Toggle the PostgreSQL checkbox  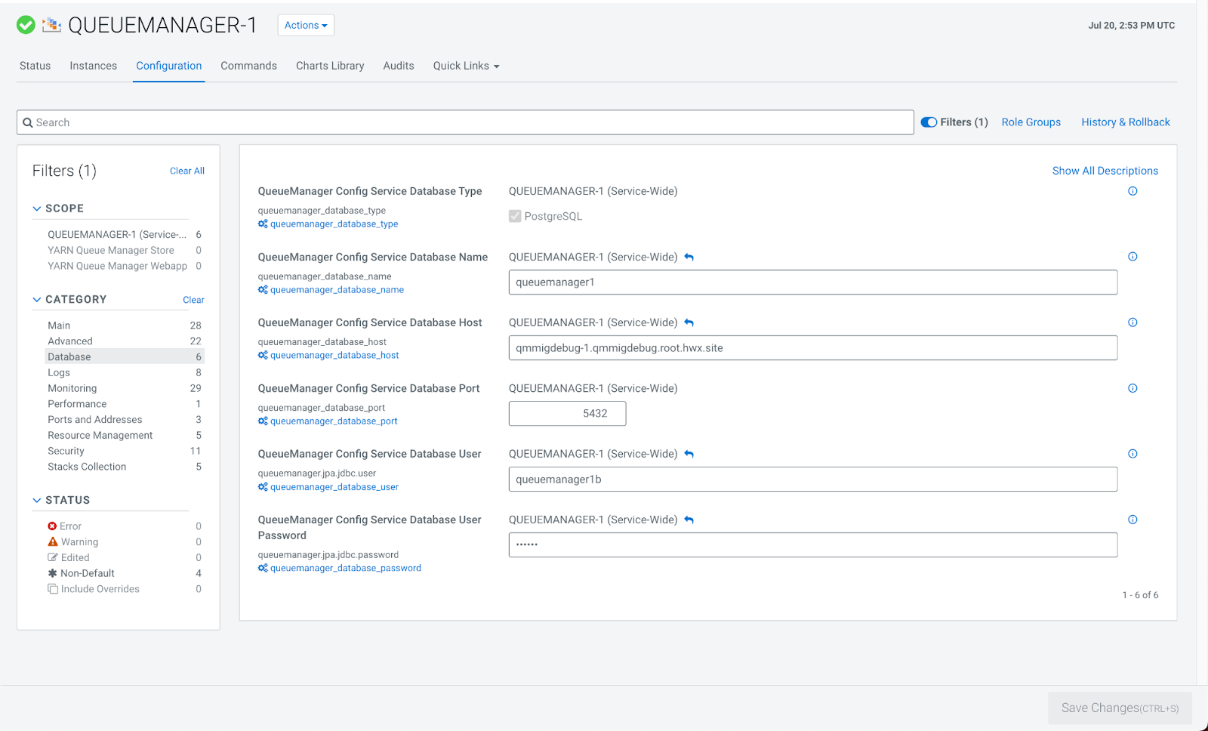515,217
